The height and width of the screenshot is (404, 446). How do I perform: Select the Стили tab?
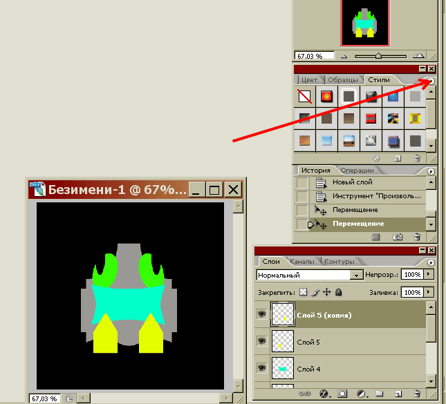(379, 80)
